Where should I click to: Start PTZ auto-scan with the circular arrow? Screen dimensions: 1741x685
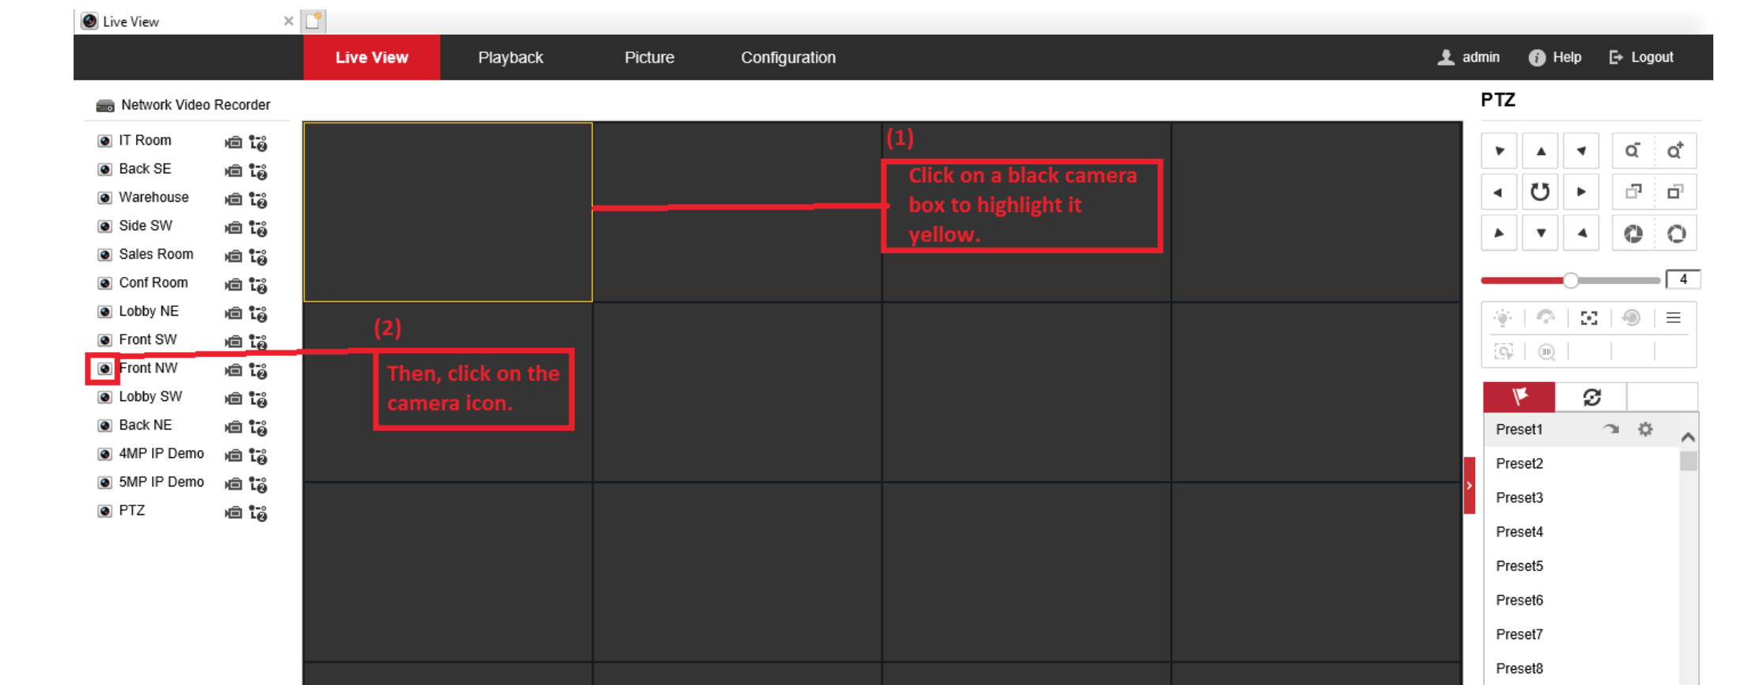[x=1540, y=191]
